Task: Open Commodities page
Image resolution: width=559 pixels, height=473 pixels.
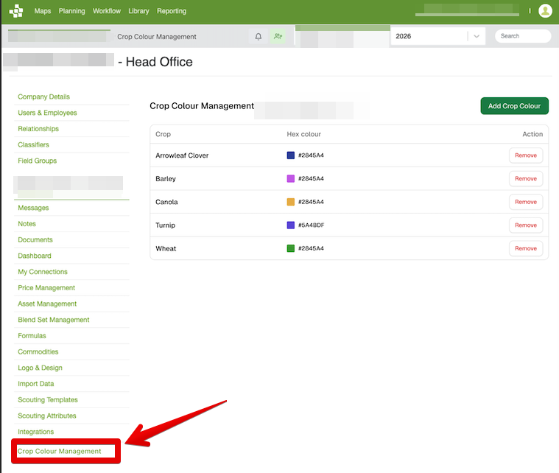Action: 38,351
